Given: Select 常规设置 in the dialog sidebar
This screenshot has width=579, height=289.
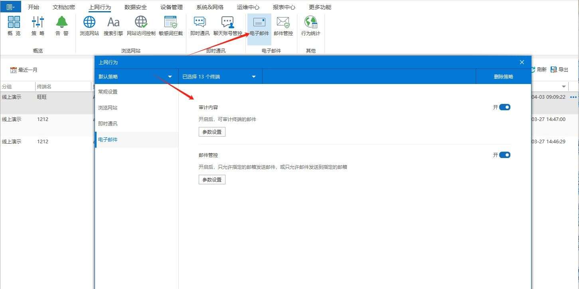Looking at the screenshot, I should [x=107, y=92].
